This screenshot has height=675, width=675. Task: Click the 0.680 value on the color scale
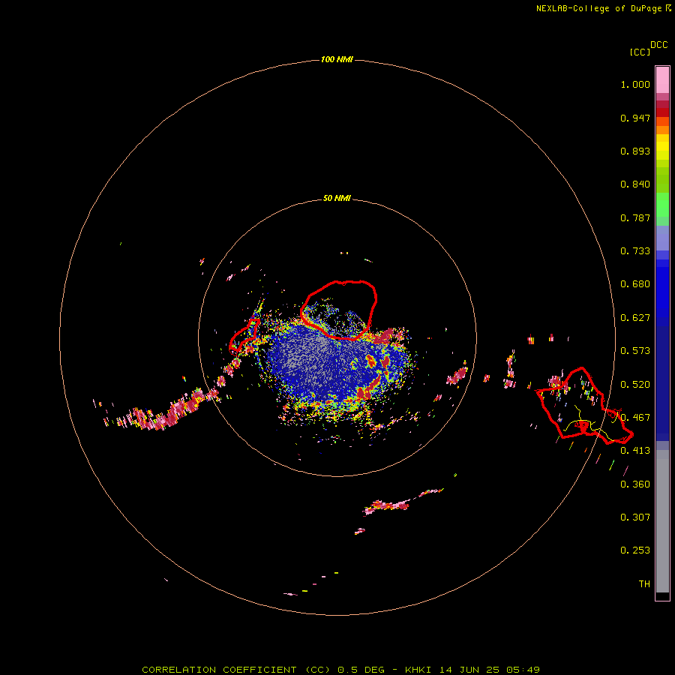tap(635, 284)
